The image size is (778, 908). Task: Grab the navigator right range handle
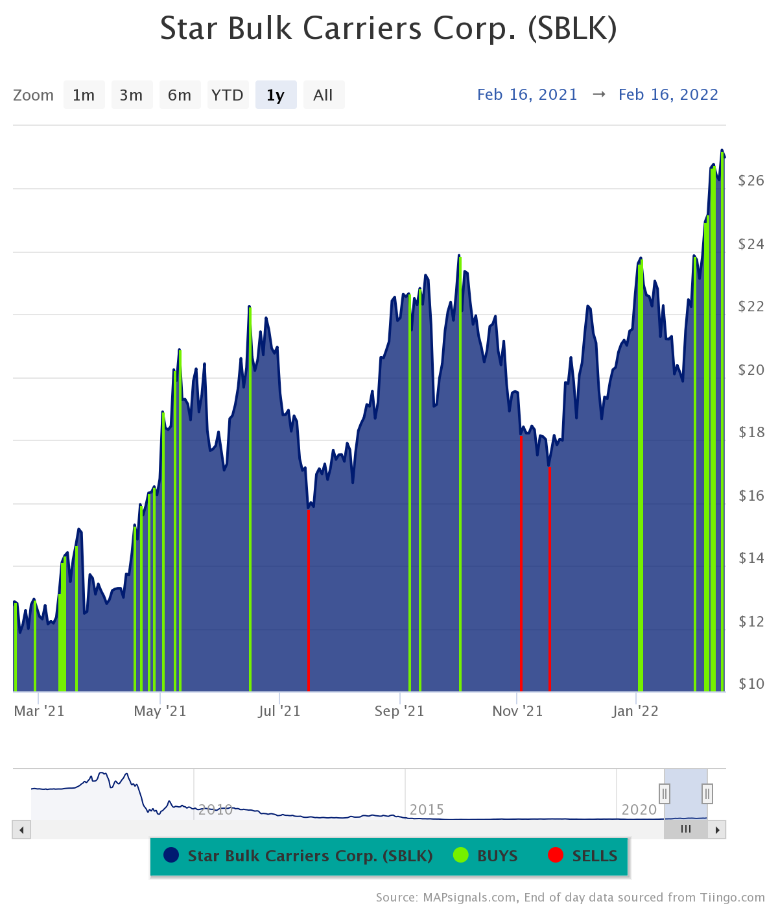pyautogui.click(x=707, y=793)
